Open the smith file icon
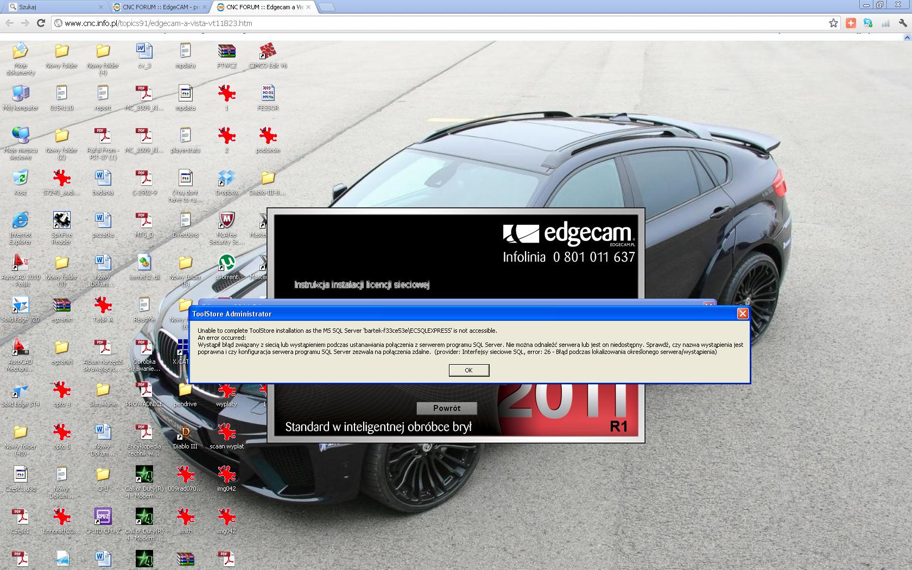Viewport: 912px width, 570px height. click(185, 522)
